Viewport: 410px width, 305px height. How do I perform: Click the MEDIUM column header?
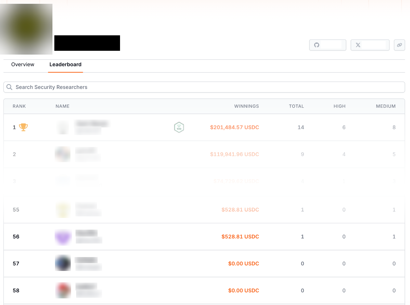point(386,106)
